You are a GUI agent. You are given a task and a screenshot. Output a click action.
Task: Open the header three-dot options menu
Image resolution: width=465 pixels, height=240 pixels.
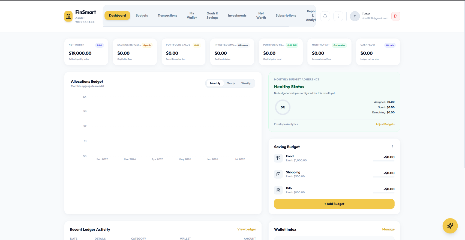[338, 16]
